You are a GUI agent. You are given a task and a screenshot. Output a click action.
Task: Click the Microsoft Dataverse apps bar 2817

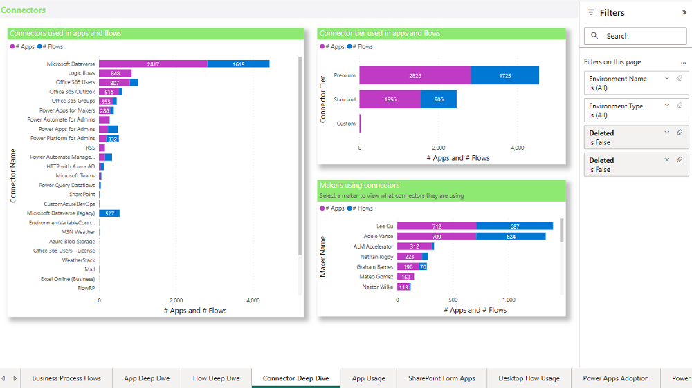point(153,64)
